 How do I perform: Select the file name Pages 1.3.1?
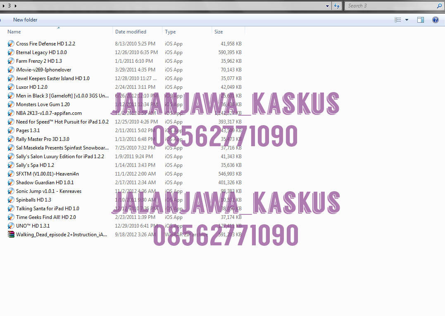28,131
